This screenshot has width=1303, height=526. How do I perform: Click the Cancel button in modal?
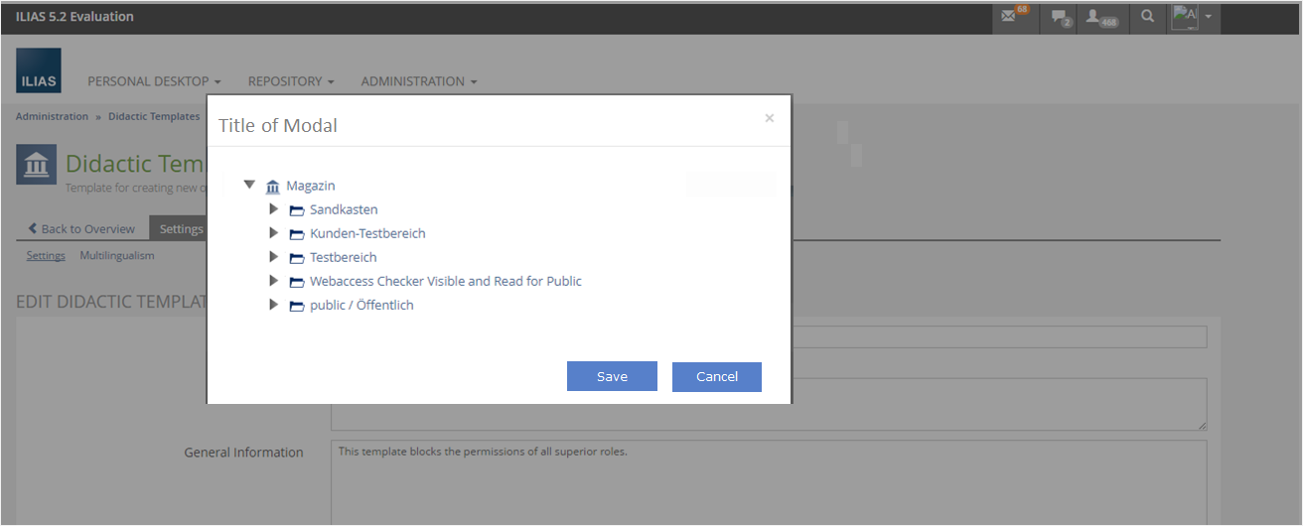717,376
